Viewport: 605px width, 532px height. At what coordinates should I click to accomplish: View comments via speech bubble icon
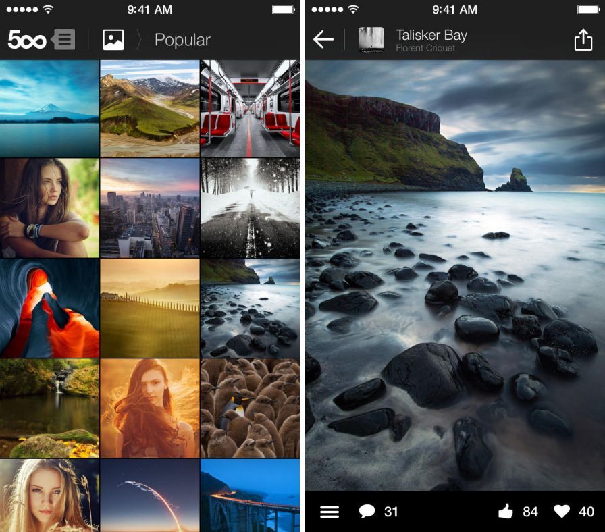click(x=367, y=512)
